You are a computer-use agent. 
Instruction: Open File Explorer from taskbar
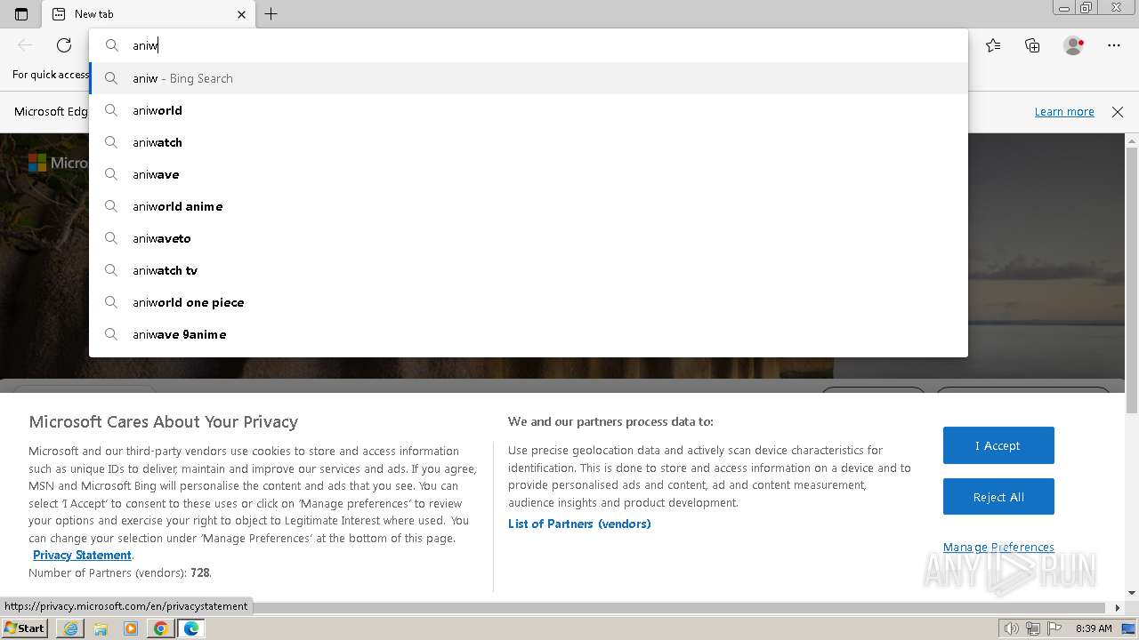pyautogui.click(x=101, y=628)
